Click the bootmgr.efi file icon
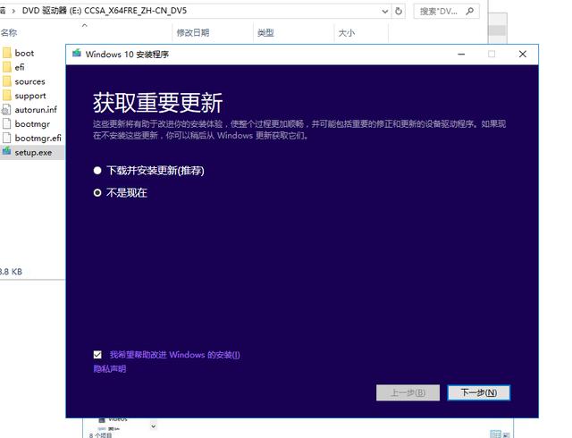This screenshot has height=438, width=572. coord(6,138)
